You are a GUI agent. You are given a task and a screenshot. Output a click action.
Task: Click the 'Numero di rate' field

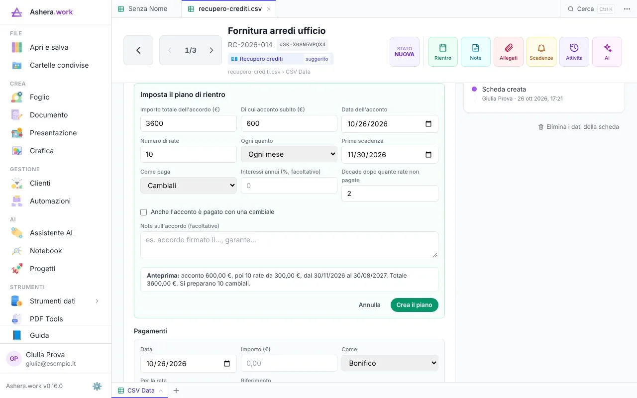(189, 154)
